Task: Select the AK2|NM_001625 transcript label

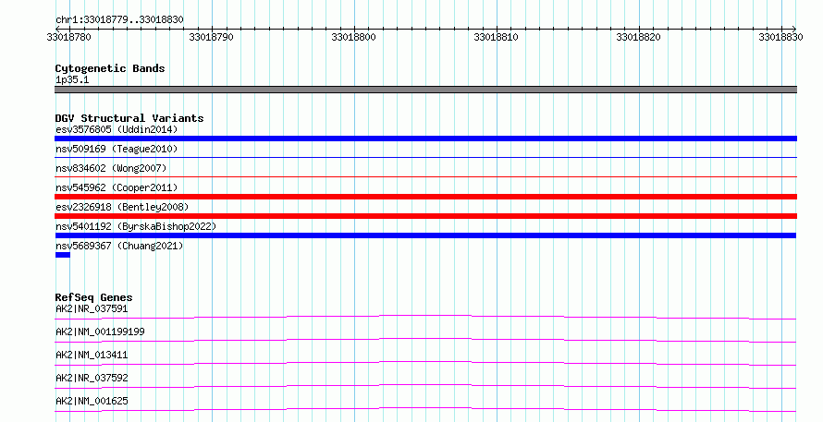Action: tap(92, 401)
